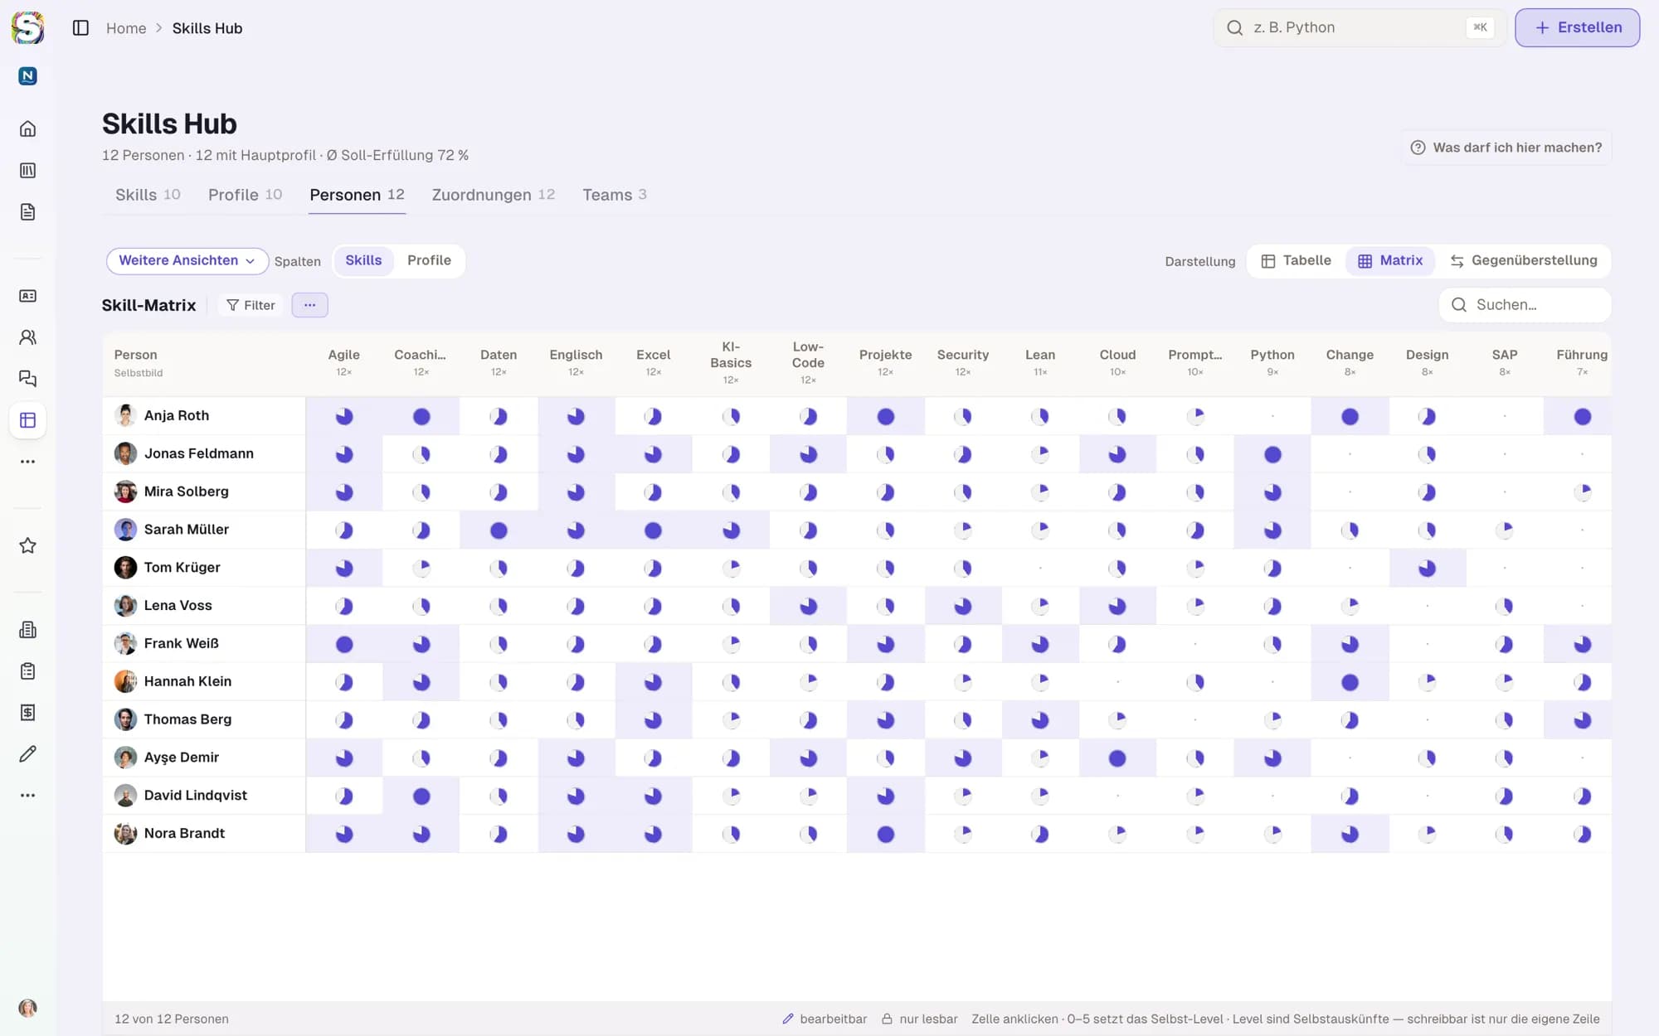Open the clipboard checklist sidebar icon
The height and width of the screenshot is (1036, 1659).
[27, 671]
